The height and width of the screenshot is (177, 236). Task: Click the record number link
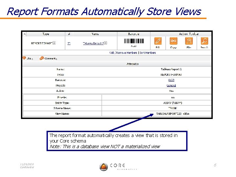[x=69, y=43]
